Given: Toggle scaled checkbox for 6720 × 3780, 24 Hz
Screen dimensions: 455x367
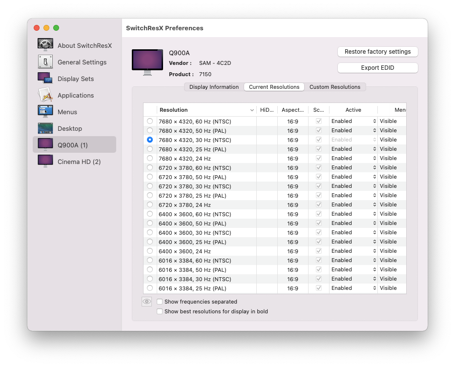Looking at the screenshot, I should (319, 204).
